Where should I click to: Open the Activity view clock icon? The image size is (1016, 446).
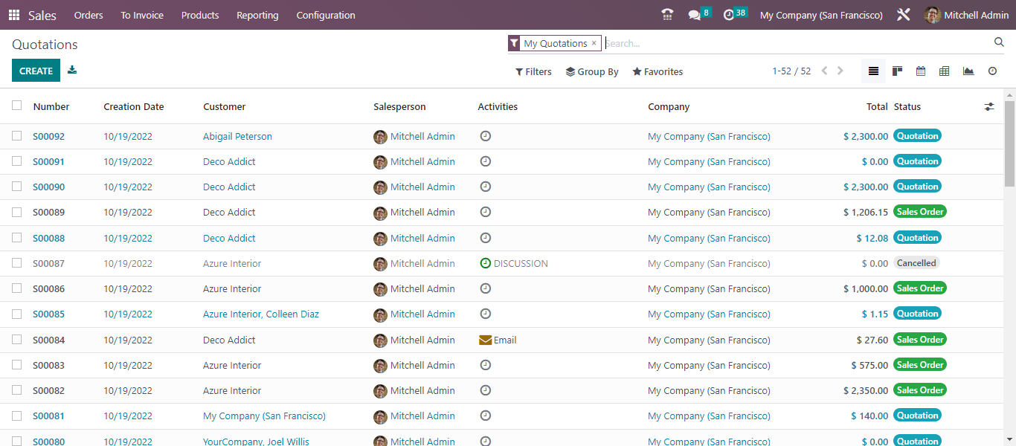point(992,71)
